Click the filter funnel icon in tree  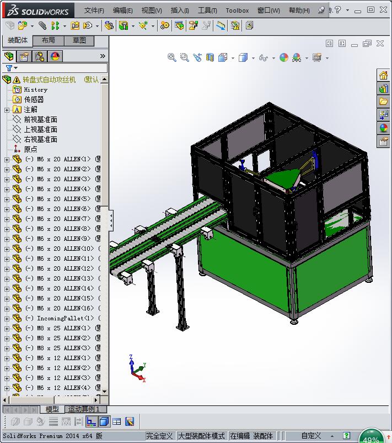click(9, 68)
